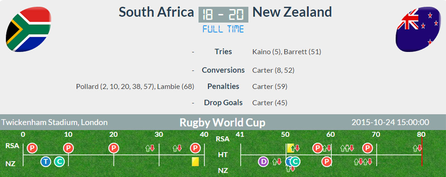
Task: Click the RSA substitution arrows just before minute 30
Action: (x=150, y=148)
